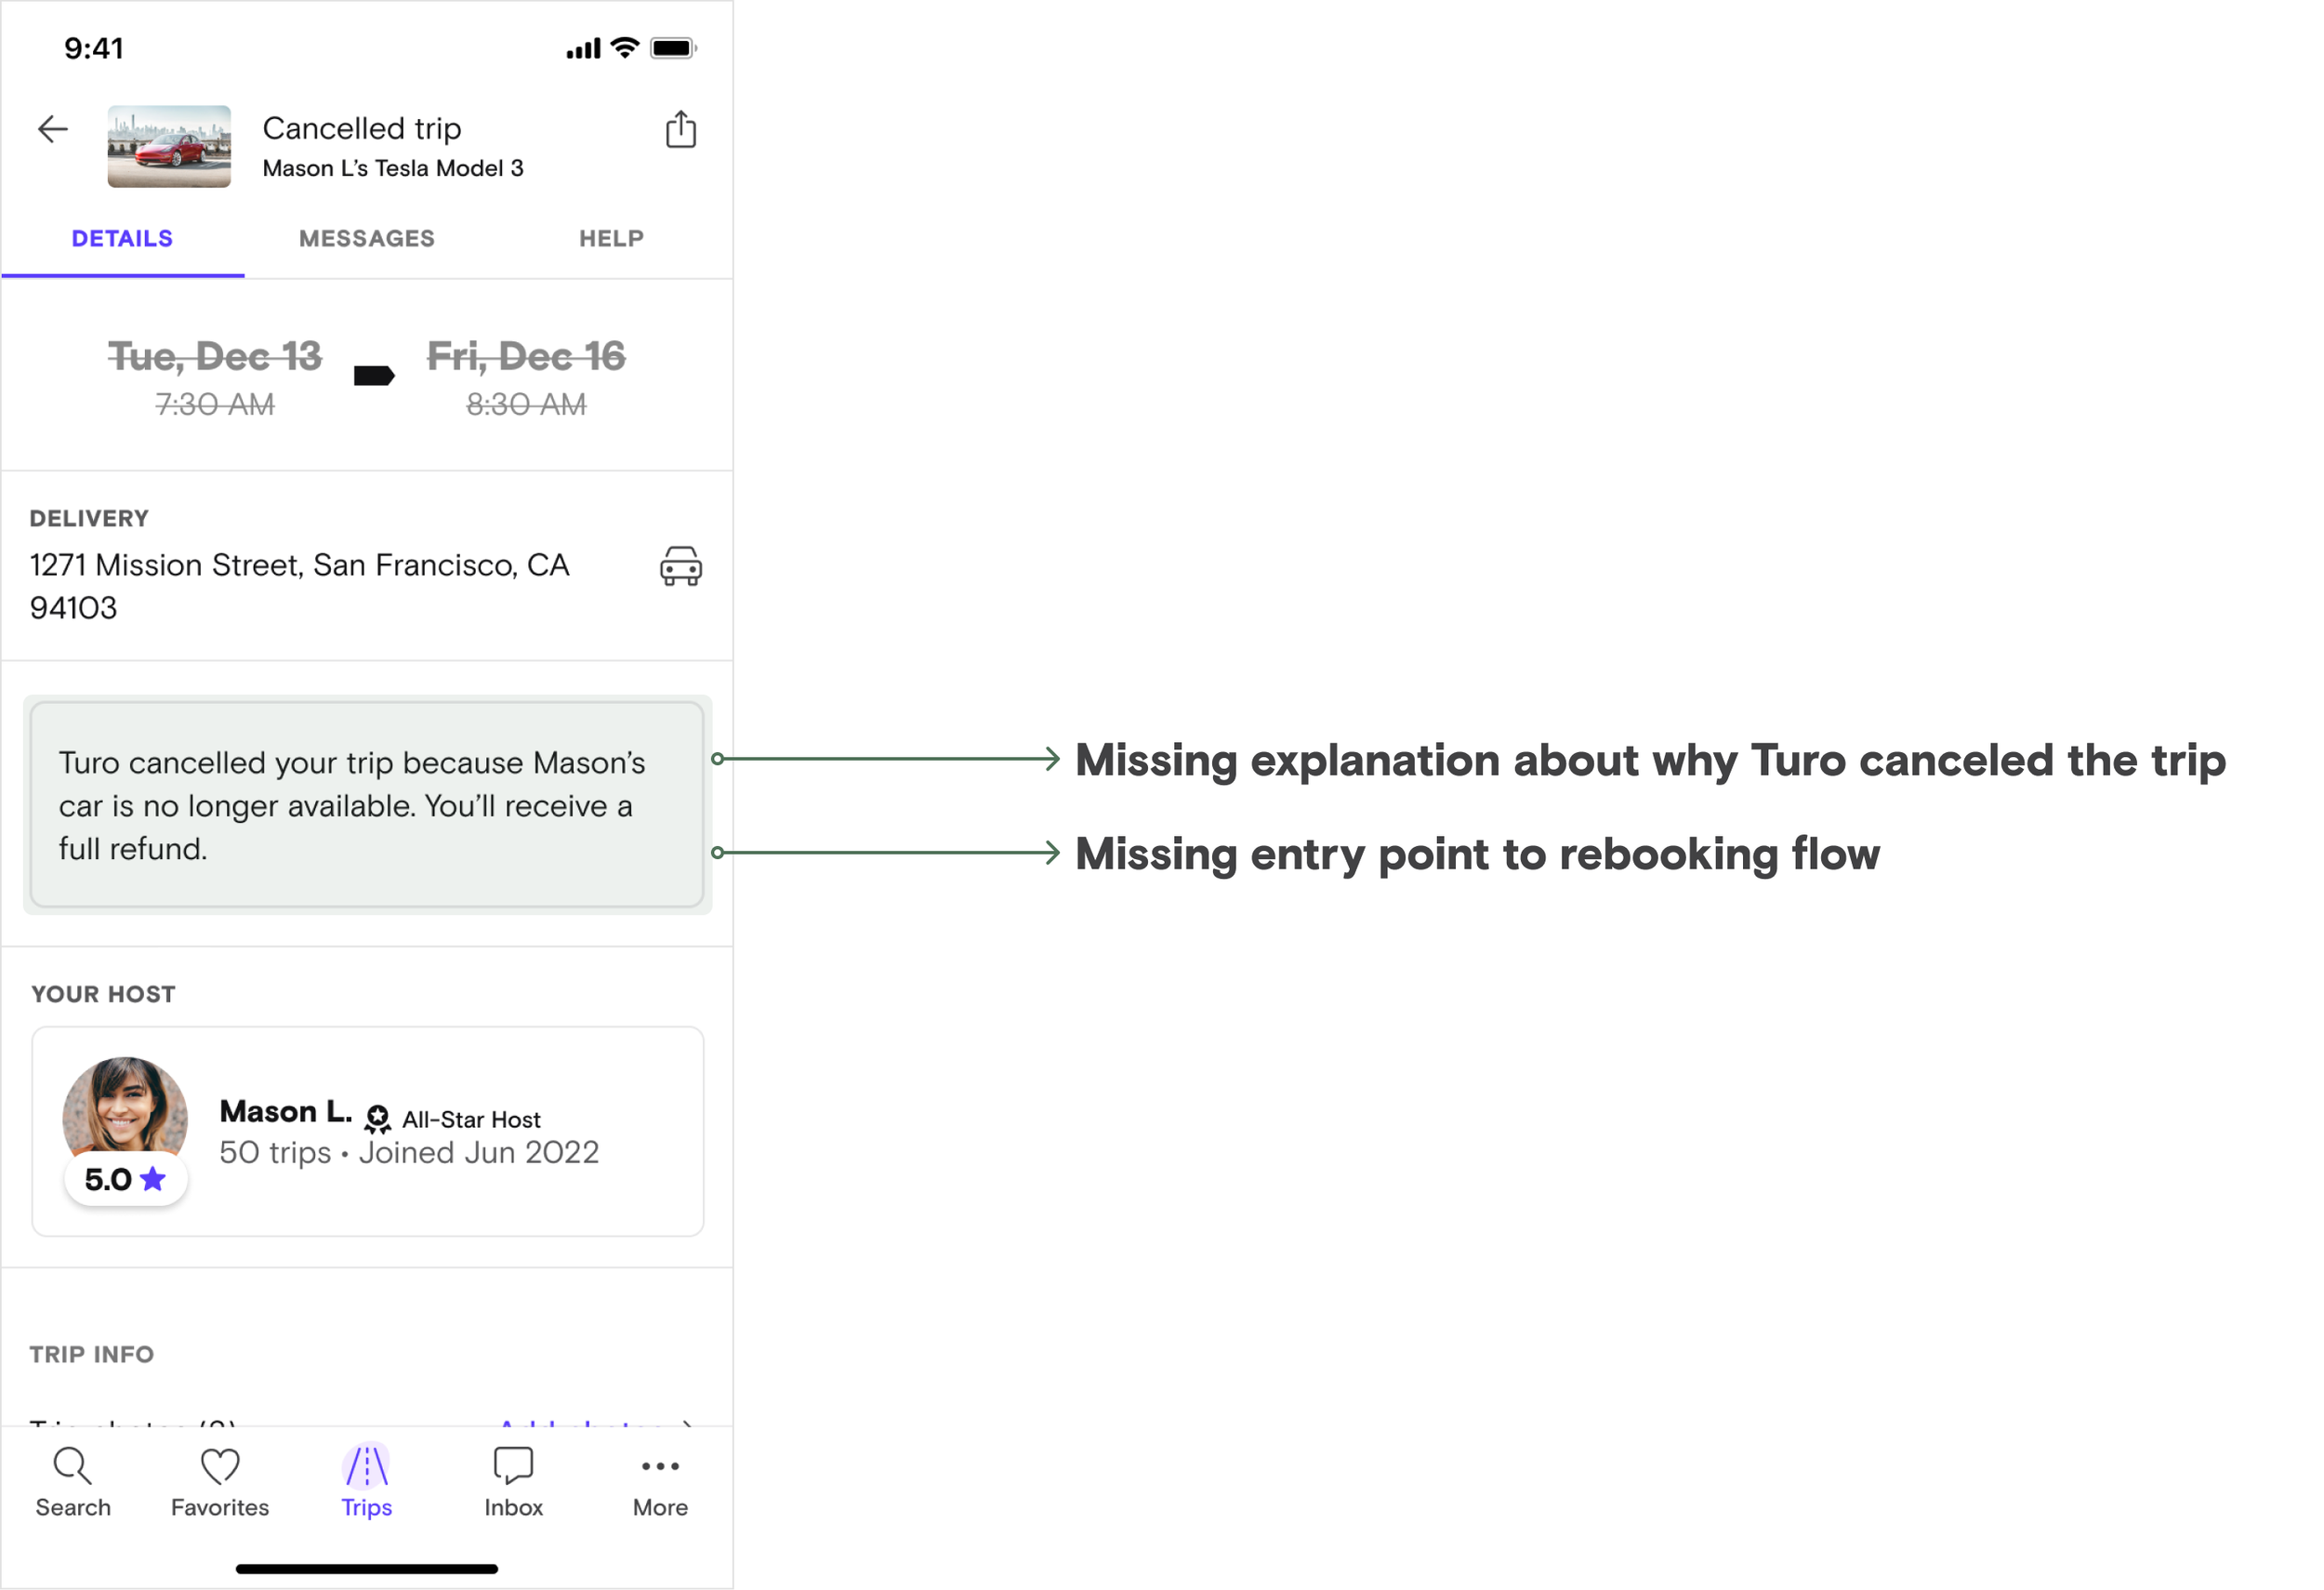Tap the More three-dots icon

click(x=660, y=1468)
